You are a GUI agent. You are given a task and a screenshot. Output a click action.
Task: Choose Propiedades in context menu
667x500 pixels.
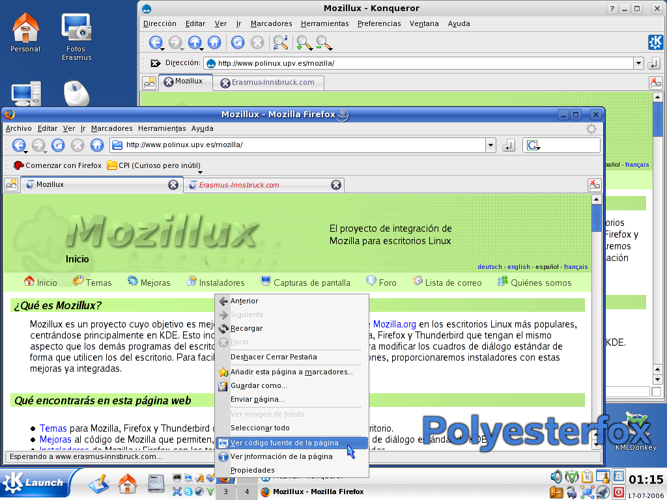[x=291, y=470]
